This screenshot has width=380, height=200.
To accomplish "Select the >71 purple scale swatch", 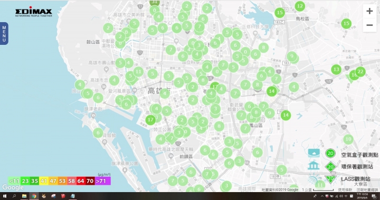I will click(102, 181).
